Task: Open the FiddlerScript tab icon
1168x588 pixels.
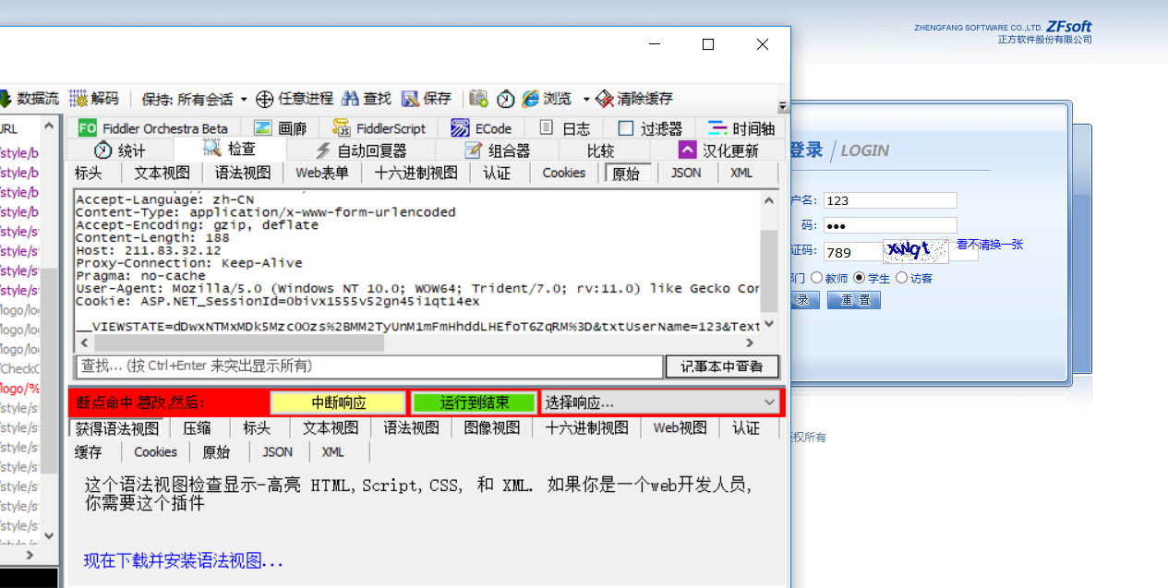Action: [341, 128]
